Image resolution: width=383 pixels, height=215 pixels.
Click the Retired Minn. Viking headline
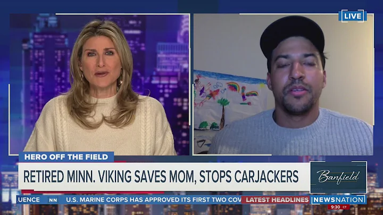click(x=161, y=177)
